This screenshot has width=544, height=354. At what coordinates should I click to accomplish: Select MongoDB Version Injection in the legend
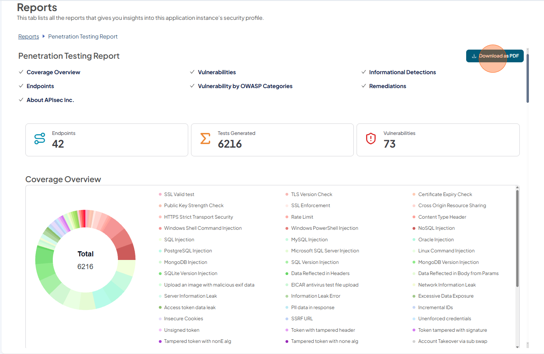446,262
